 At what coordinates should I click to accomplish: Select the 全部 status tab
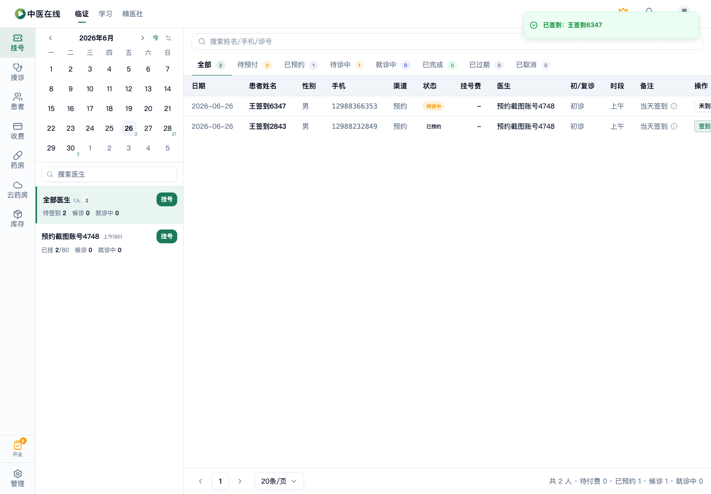coord(211,65)
